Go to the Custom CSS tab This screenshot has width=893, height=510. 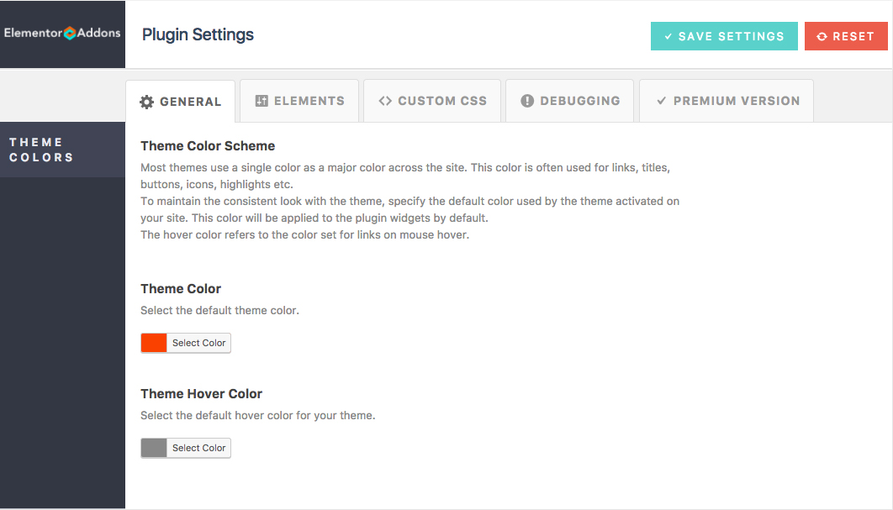(432, 101)
